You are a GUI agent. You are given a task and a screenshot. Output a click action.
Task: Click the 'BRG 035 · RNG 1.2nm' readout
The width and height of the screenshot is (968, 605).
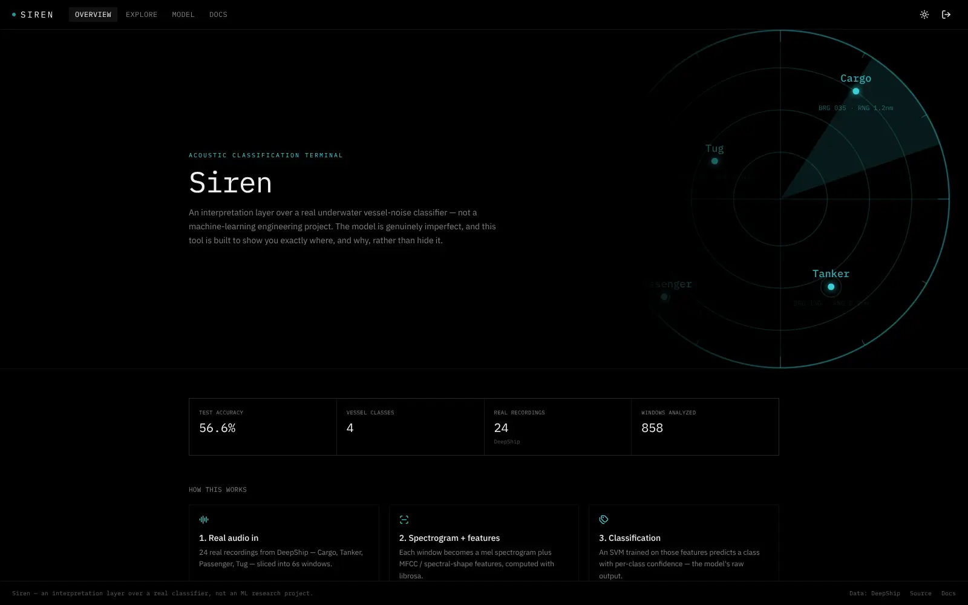point(855,108)
